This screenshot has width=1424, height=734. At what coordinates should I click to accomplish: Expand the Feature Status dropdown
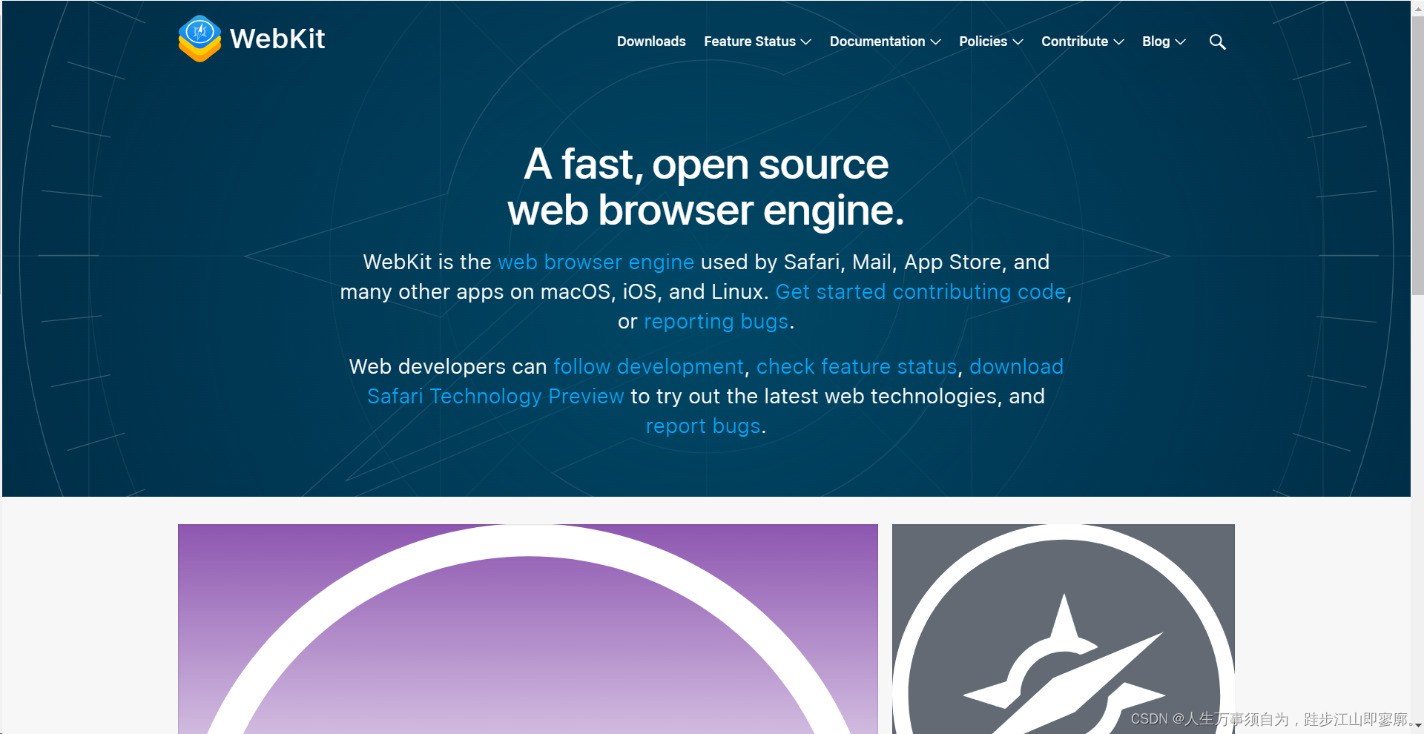click(x=756, y=42)
